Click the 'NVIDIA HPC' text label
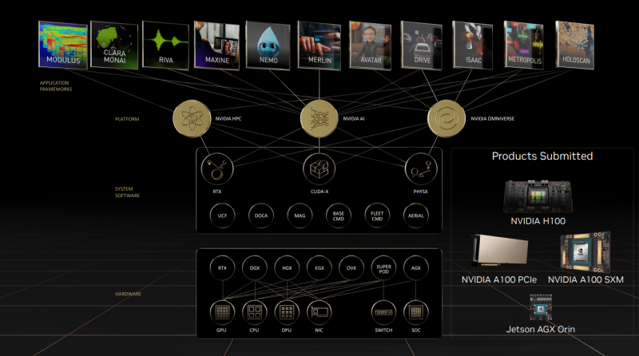This screenshot has width=639, height=356. click(x=228, y=118)
